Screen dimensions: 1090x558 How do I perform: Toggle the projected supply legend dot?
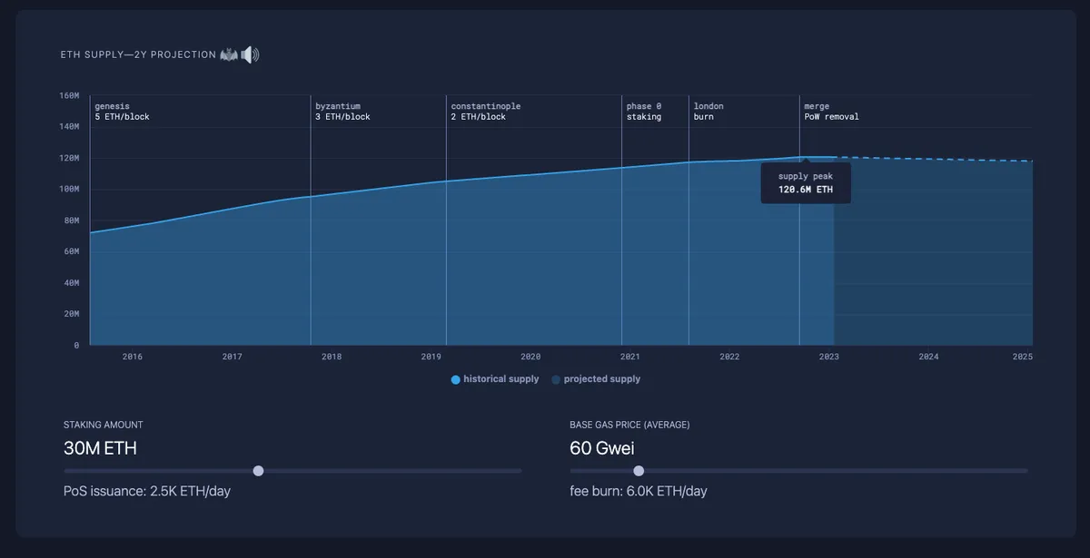(x=556, y=379)
